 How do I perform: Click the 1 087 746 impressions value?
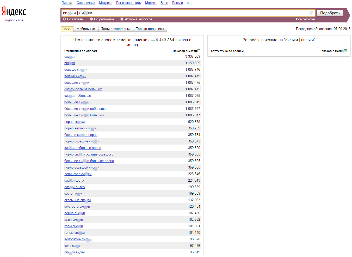193,70
